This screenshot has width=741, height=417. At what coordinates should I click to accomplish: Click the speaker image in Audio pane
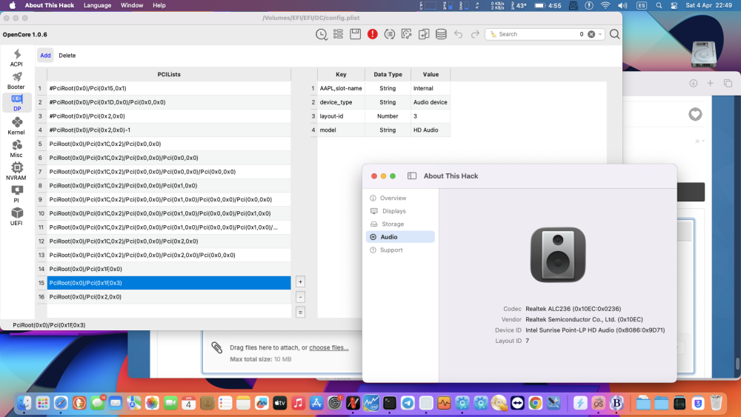tap(558, 255)
